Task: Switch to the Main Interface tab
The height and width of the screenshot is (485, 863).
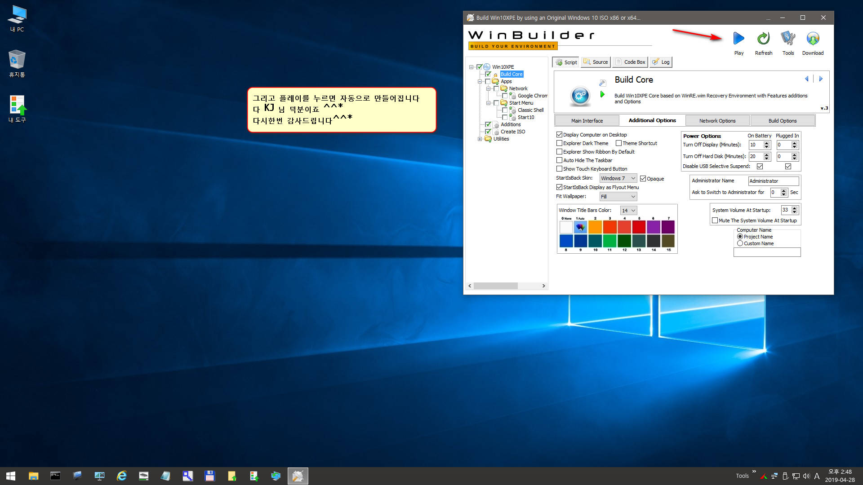Action: coord(587,121)
